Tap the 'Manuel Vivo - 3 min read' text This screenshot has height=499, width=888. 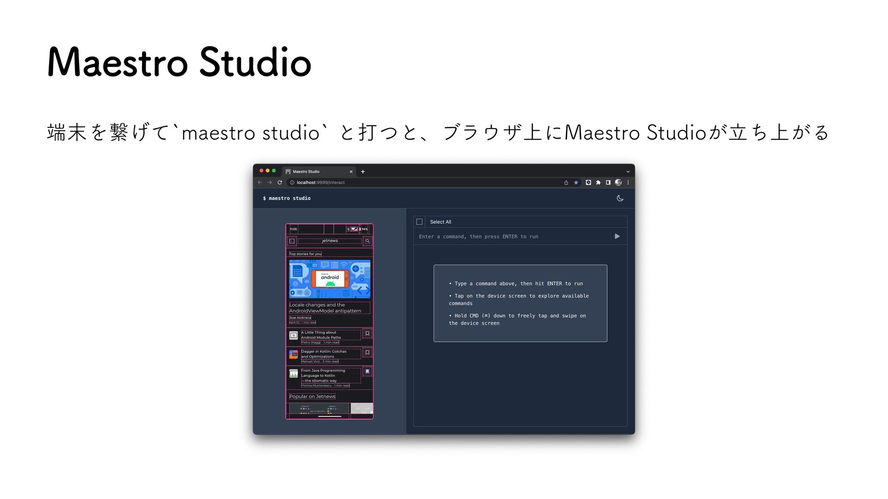pos(320,361)
